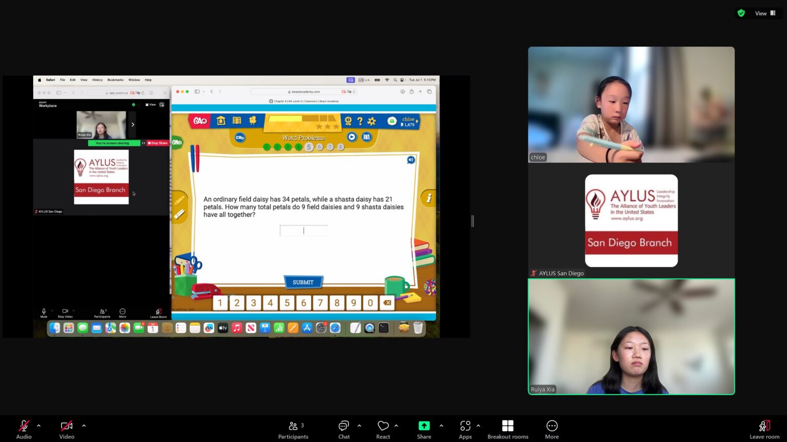This screenshot has height=442, width=787.
Task: Tap the on-screen 1 key
Action: point(220,303)
